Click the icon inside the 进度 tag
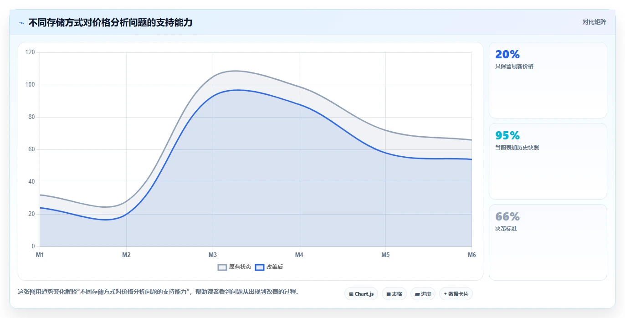 tap(417, 294)
